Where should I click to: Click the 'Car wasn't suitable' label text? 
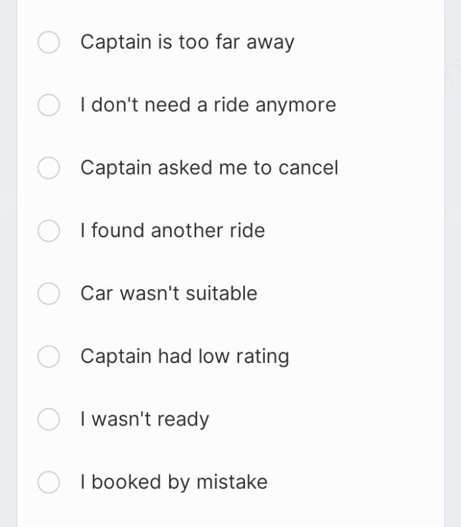(x=169, y=293)
